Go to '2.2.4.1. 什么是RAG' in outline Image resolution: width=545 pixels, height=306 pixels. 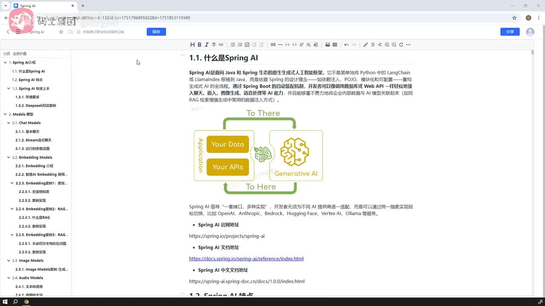point(34,218)
